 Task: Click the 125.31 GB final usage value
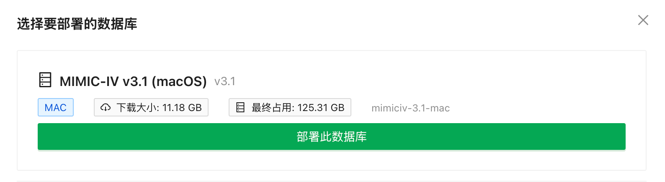[x=321, y=108]
